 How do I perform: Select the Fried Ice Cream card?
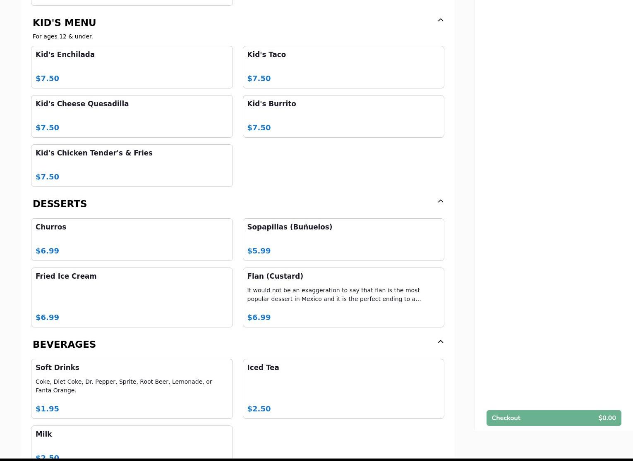point(132,297)
